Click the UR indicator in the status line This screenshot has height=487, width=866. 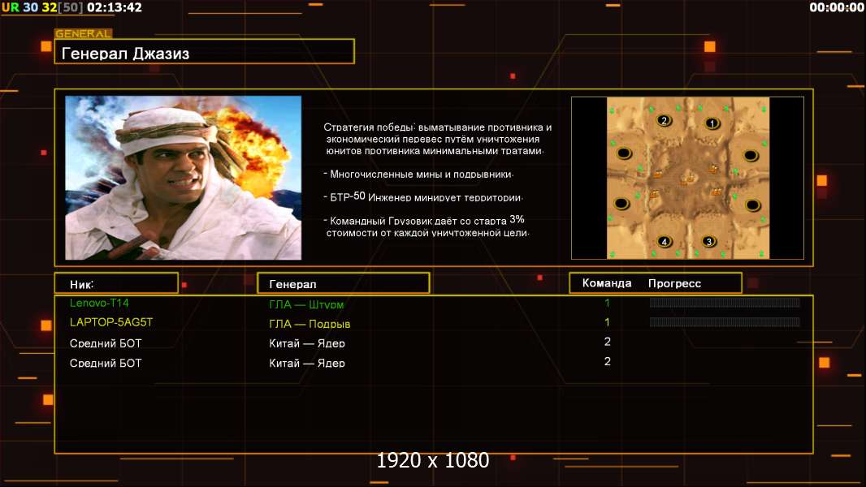11,7
